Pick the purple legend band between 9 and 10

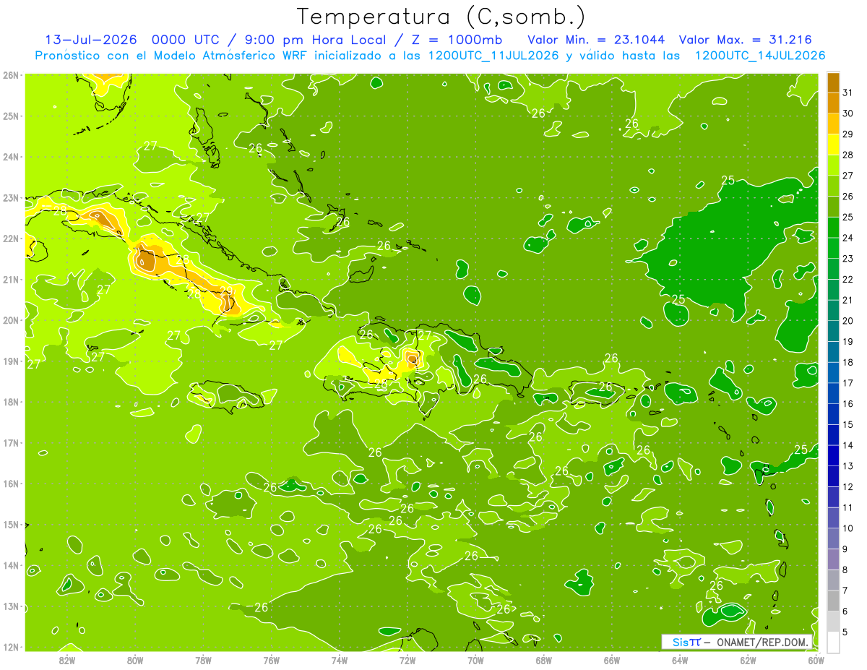click(833, 538)
